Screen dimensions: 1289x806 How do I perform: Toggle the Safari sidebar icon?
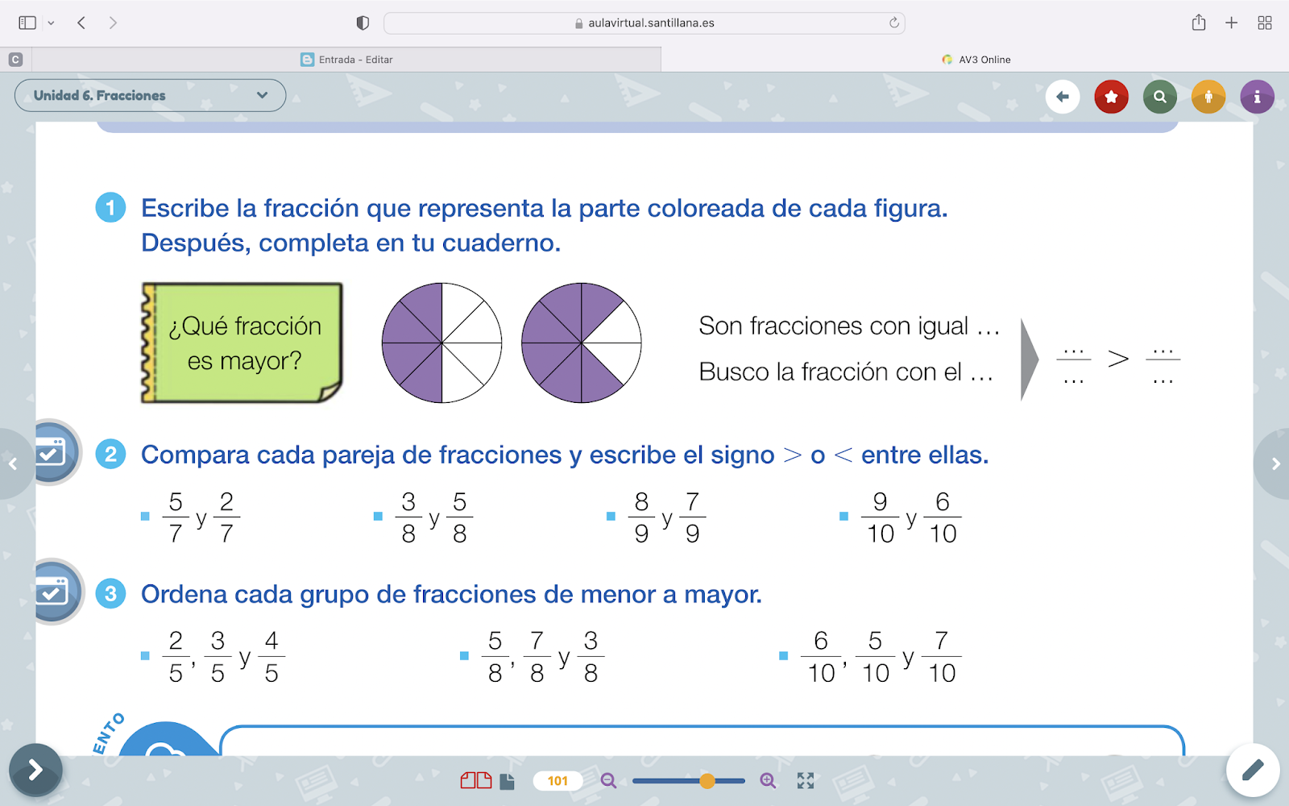click(x=27, y=23)
